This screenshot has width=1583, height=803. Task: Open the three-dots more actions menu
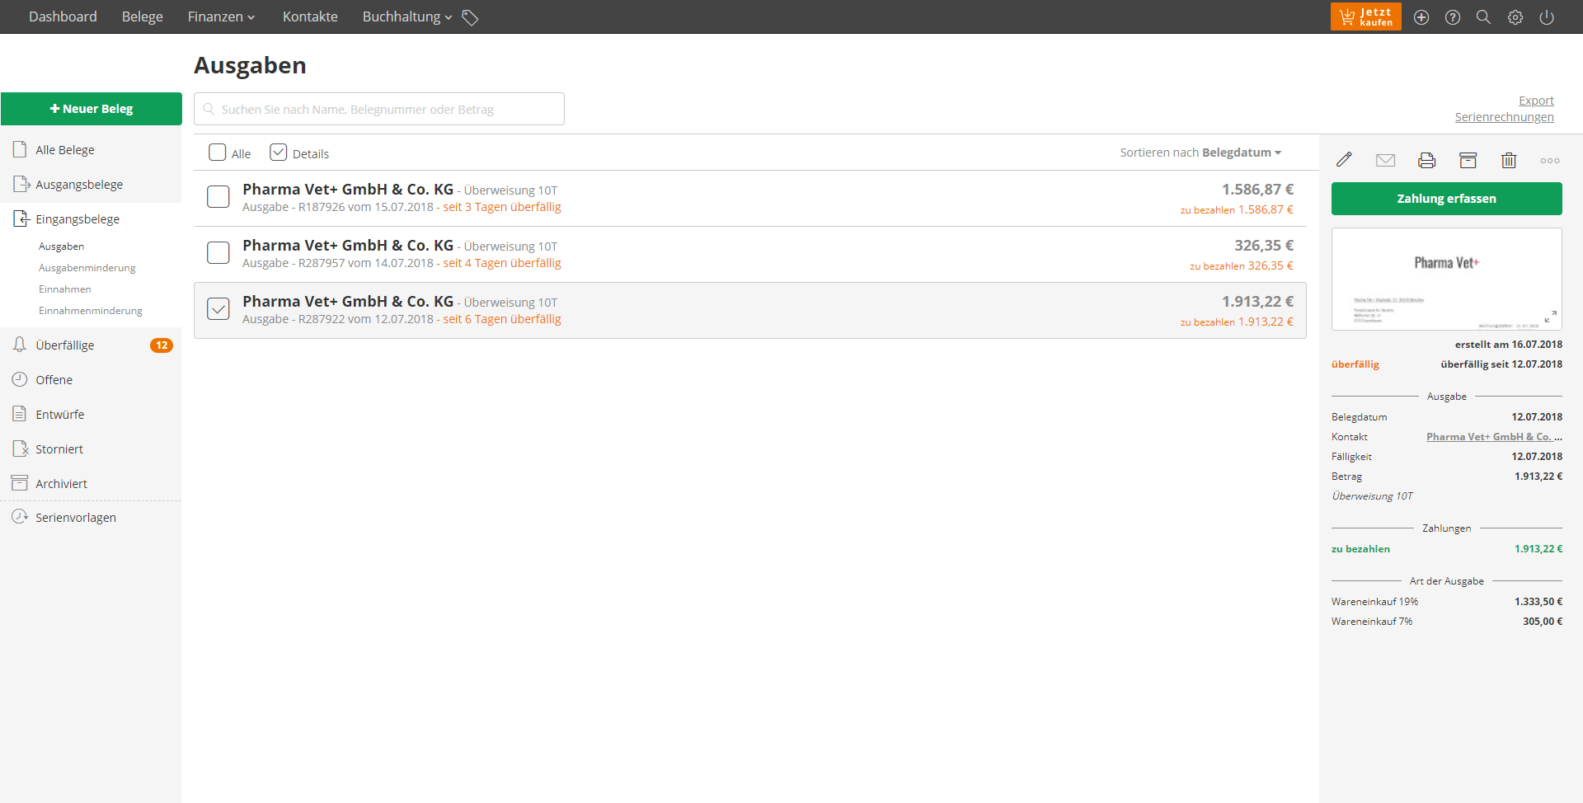[x=1549, y=161]
